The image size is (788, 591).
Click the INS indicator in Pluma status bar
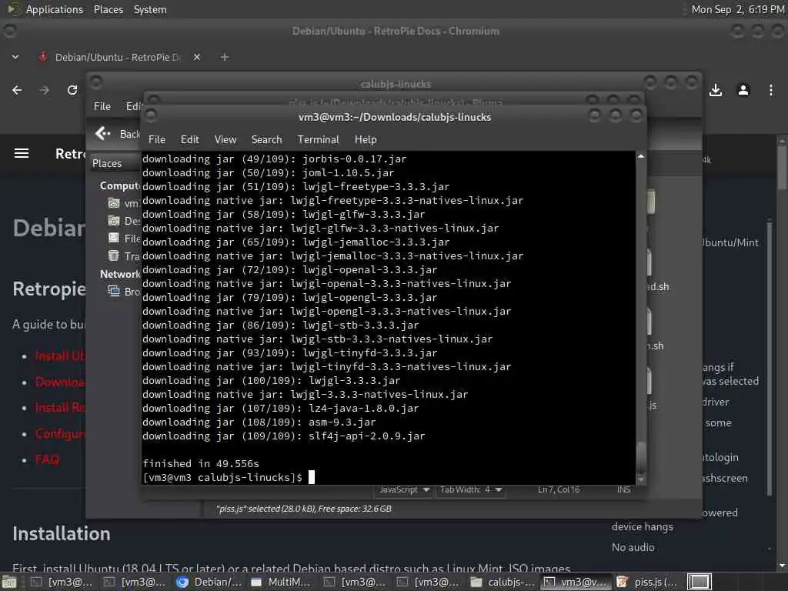623,489
